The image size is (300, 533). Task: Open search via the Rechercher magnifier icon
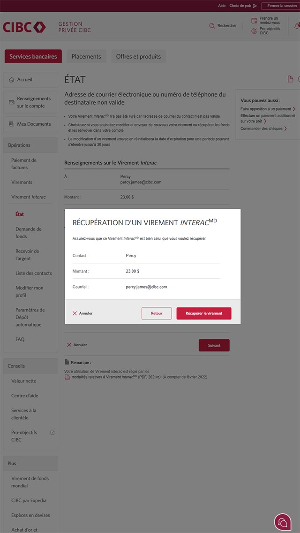pos(212,26)
